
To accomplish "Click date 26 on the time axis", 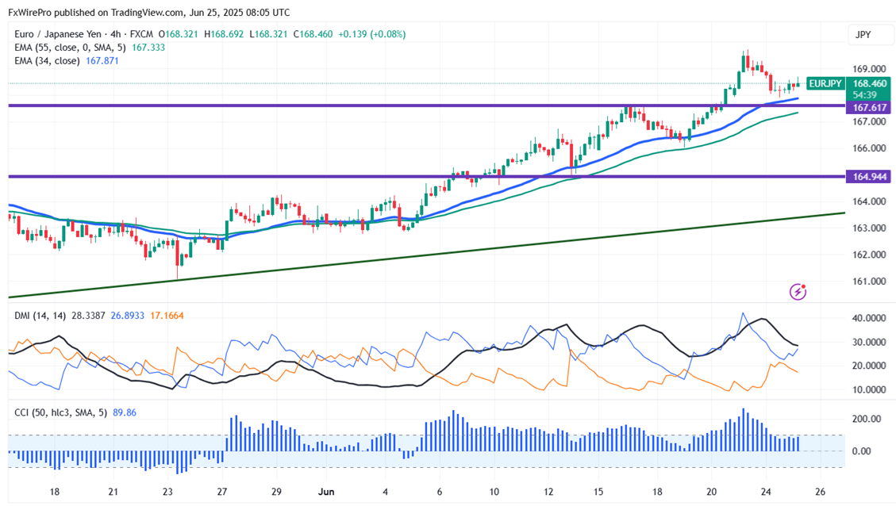I will click(x=821, y=492).
